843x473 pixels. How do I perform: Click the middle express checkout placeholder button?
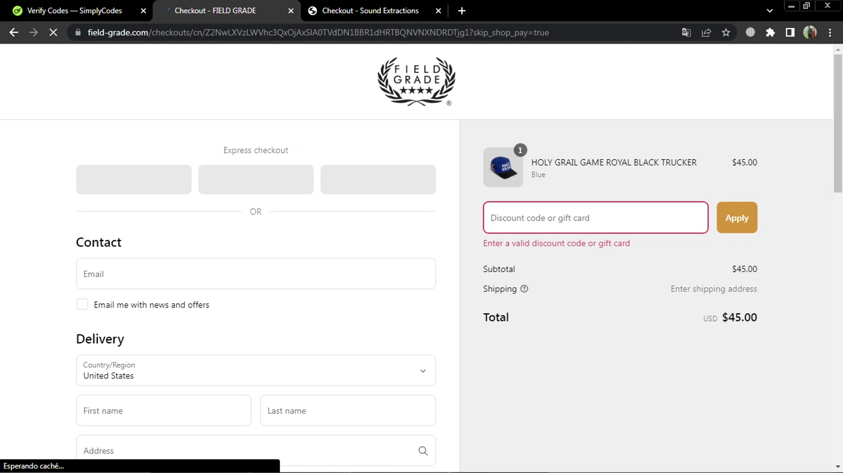[256, 180]
